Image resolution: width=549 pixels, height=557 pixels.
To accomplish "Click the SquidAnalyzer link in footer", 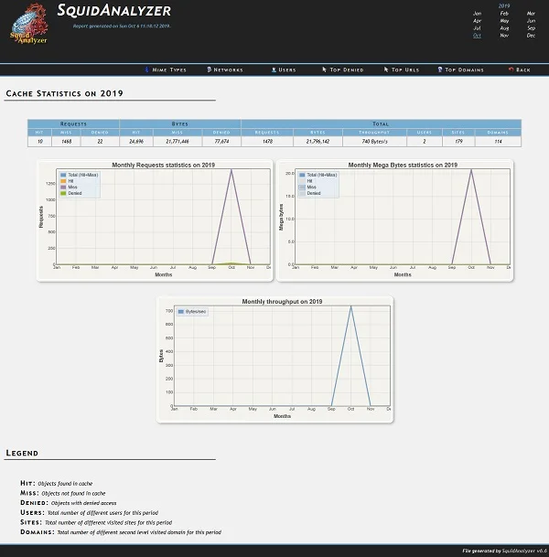I will 519,551.
